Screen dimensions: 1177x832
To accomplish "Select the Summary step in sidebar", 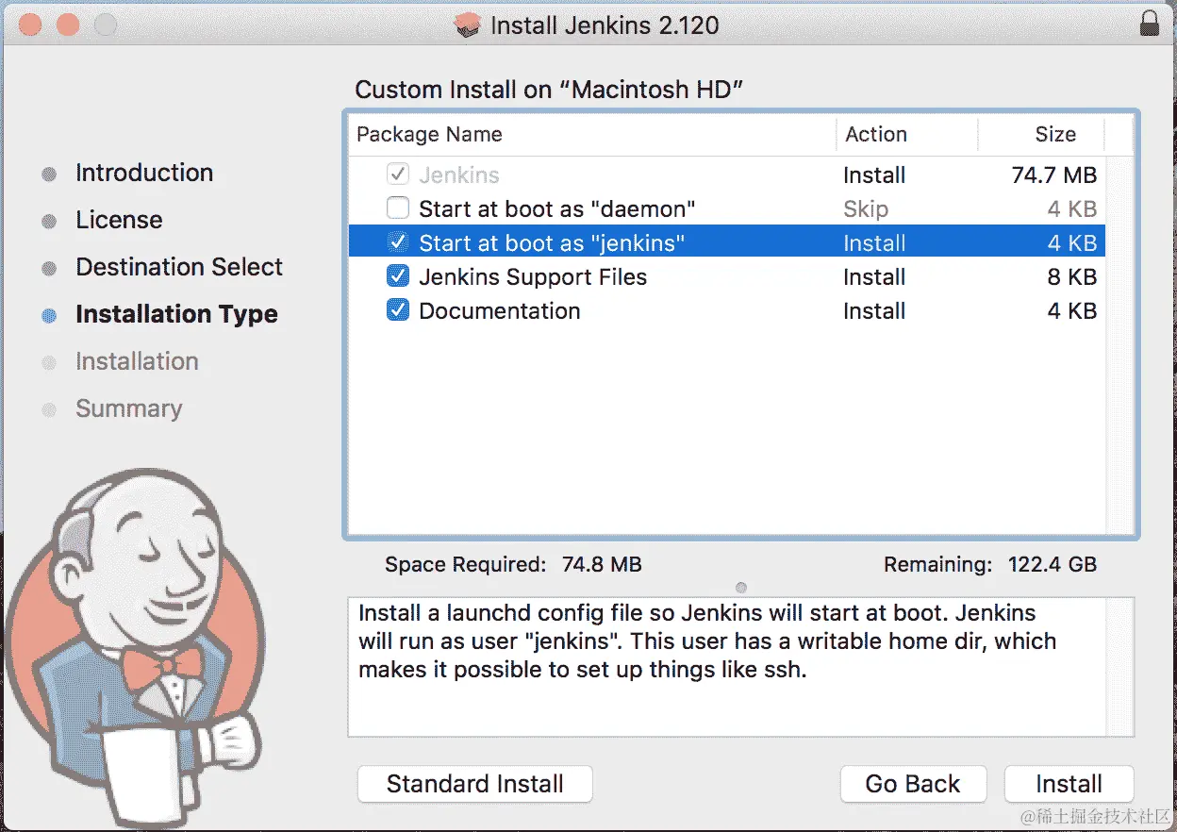I will pos(129,408).
